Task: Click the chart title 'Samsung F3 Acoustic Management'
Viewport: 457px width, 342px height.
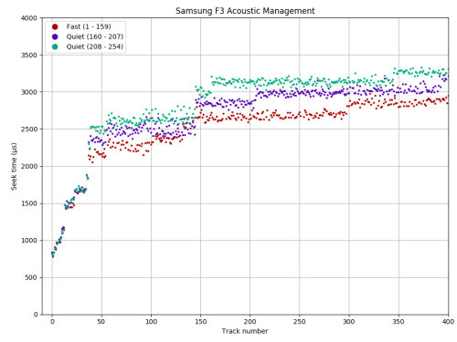Action: tap(245, 11)
